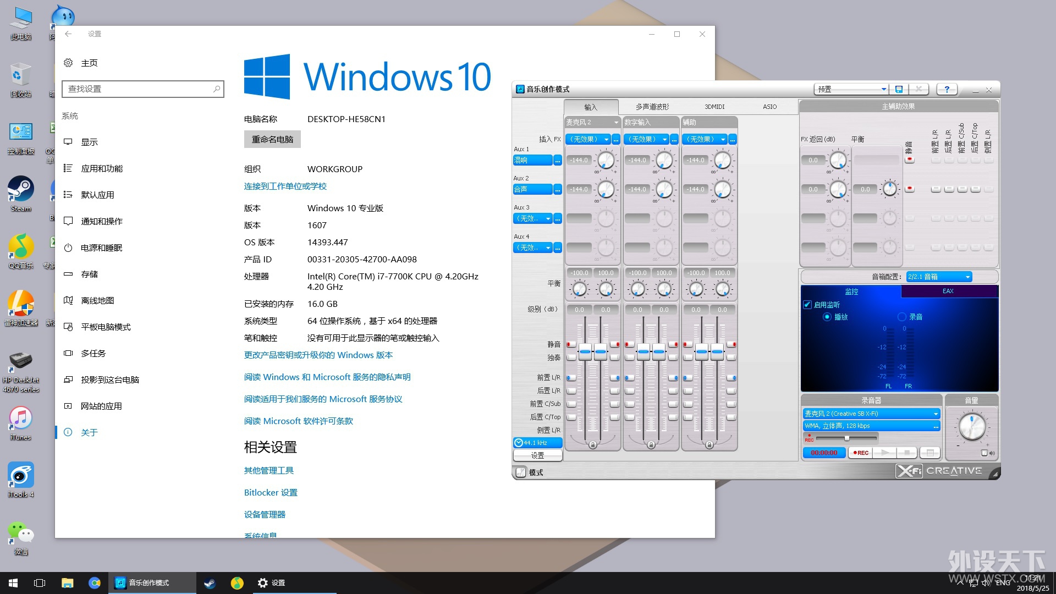Toggle 数字输入 left channel 静音 mute
Screen dimensions: 1056x594
630,344
